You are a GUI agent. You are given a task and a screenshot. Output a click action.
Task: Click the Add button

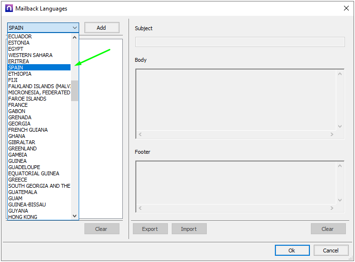101,28
